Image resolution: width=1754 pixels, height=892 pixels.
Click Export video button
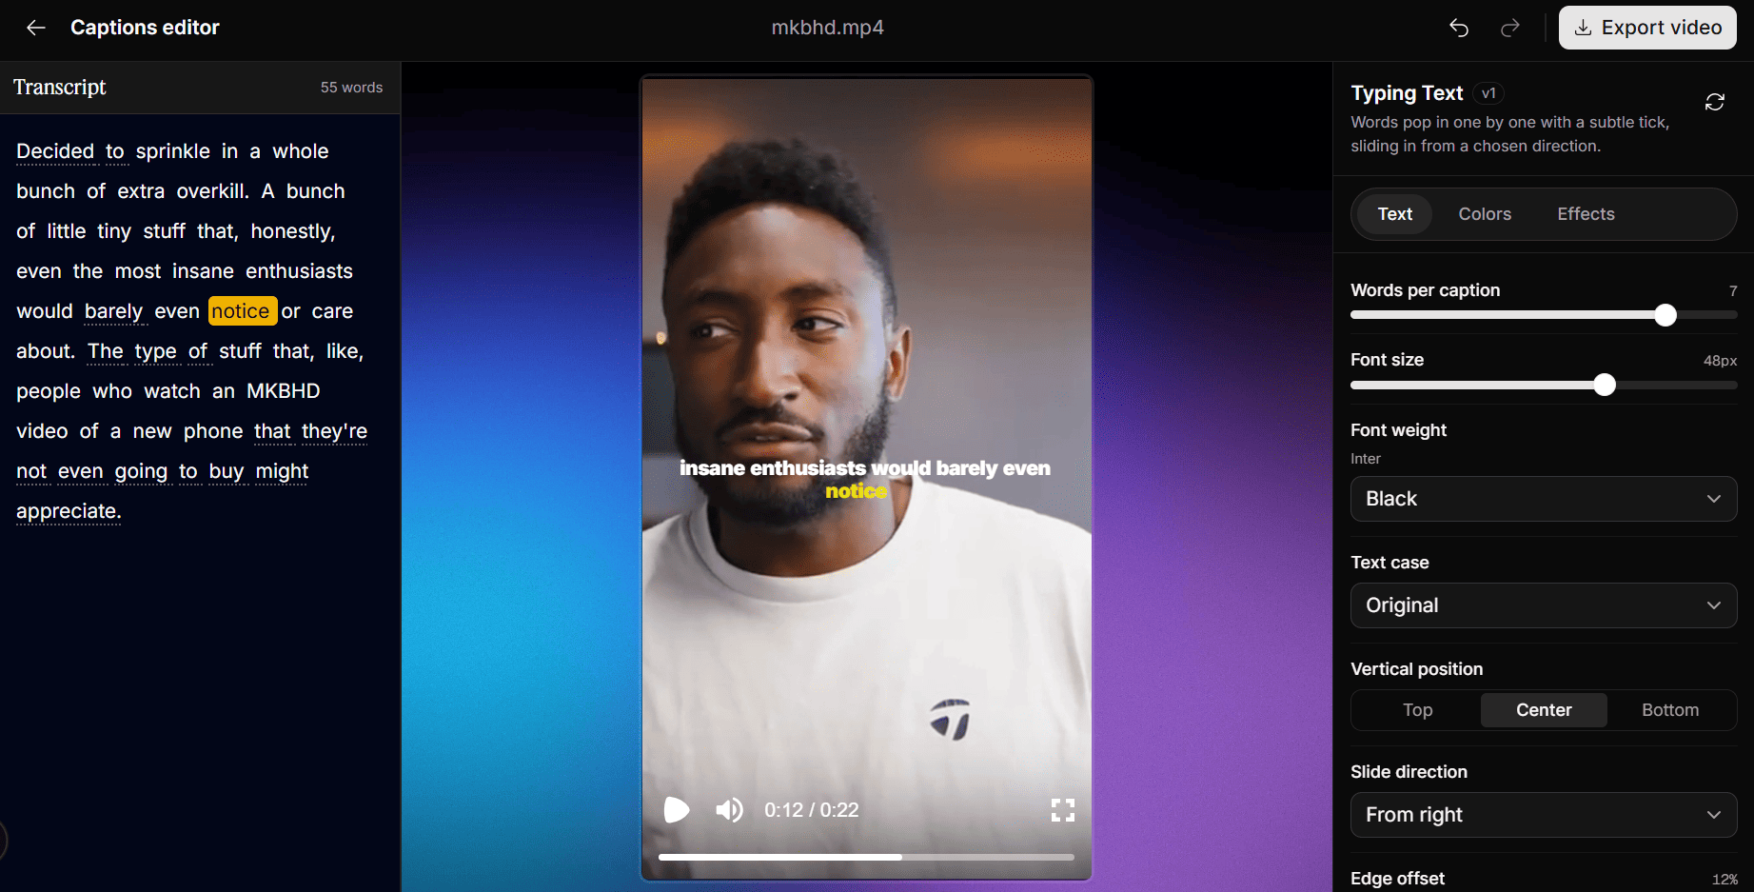[x=1647, y=28]
